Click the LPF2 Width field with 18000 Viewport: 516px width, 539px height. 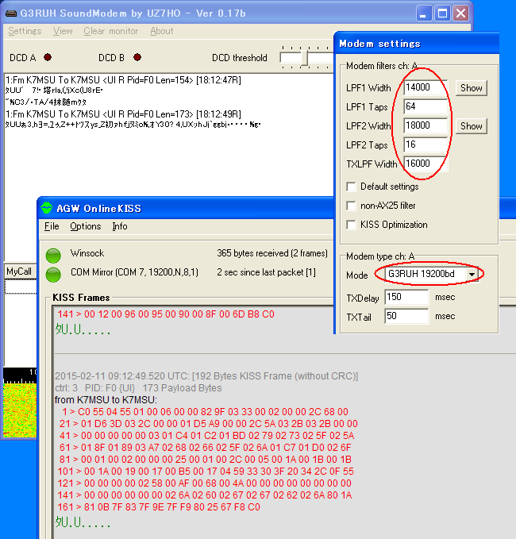(x=426, y=125)
